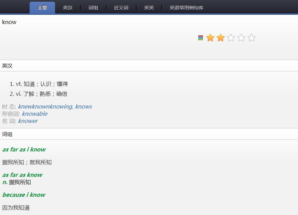Open the 近义词 tab

click(121, 8)
